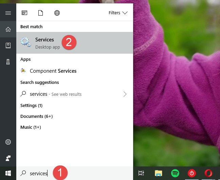
Task: Expand Documents (6+) results group
Action: pyautogui.click(x=36, y=116)
